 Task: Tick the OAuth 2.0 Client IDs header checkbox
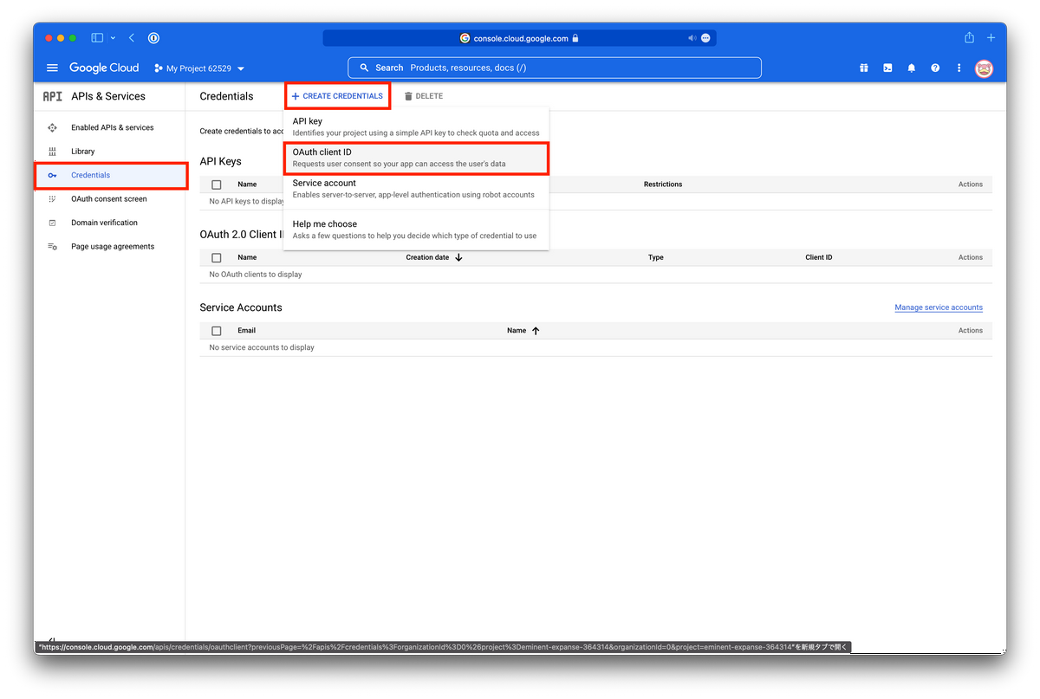[x=217, y=257]
